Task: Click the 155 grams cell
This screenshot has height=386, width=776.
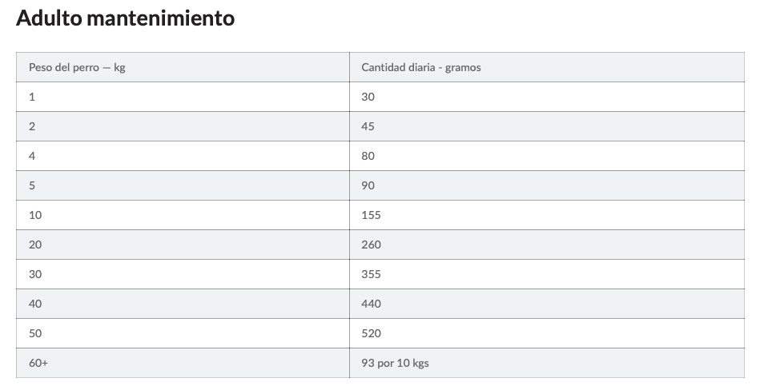Action: click(x=547, y=215)
